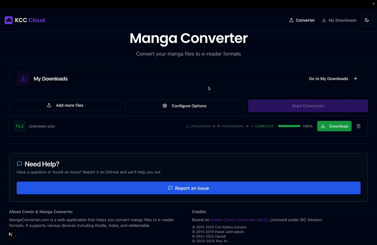377x245 pixels.
Task: Click the PROCESSING status step
Action: point(230,126)
